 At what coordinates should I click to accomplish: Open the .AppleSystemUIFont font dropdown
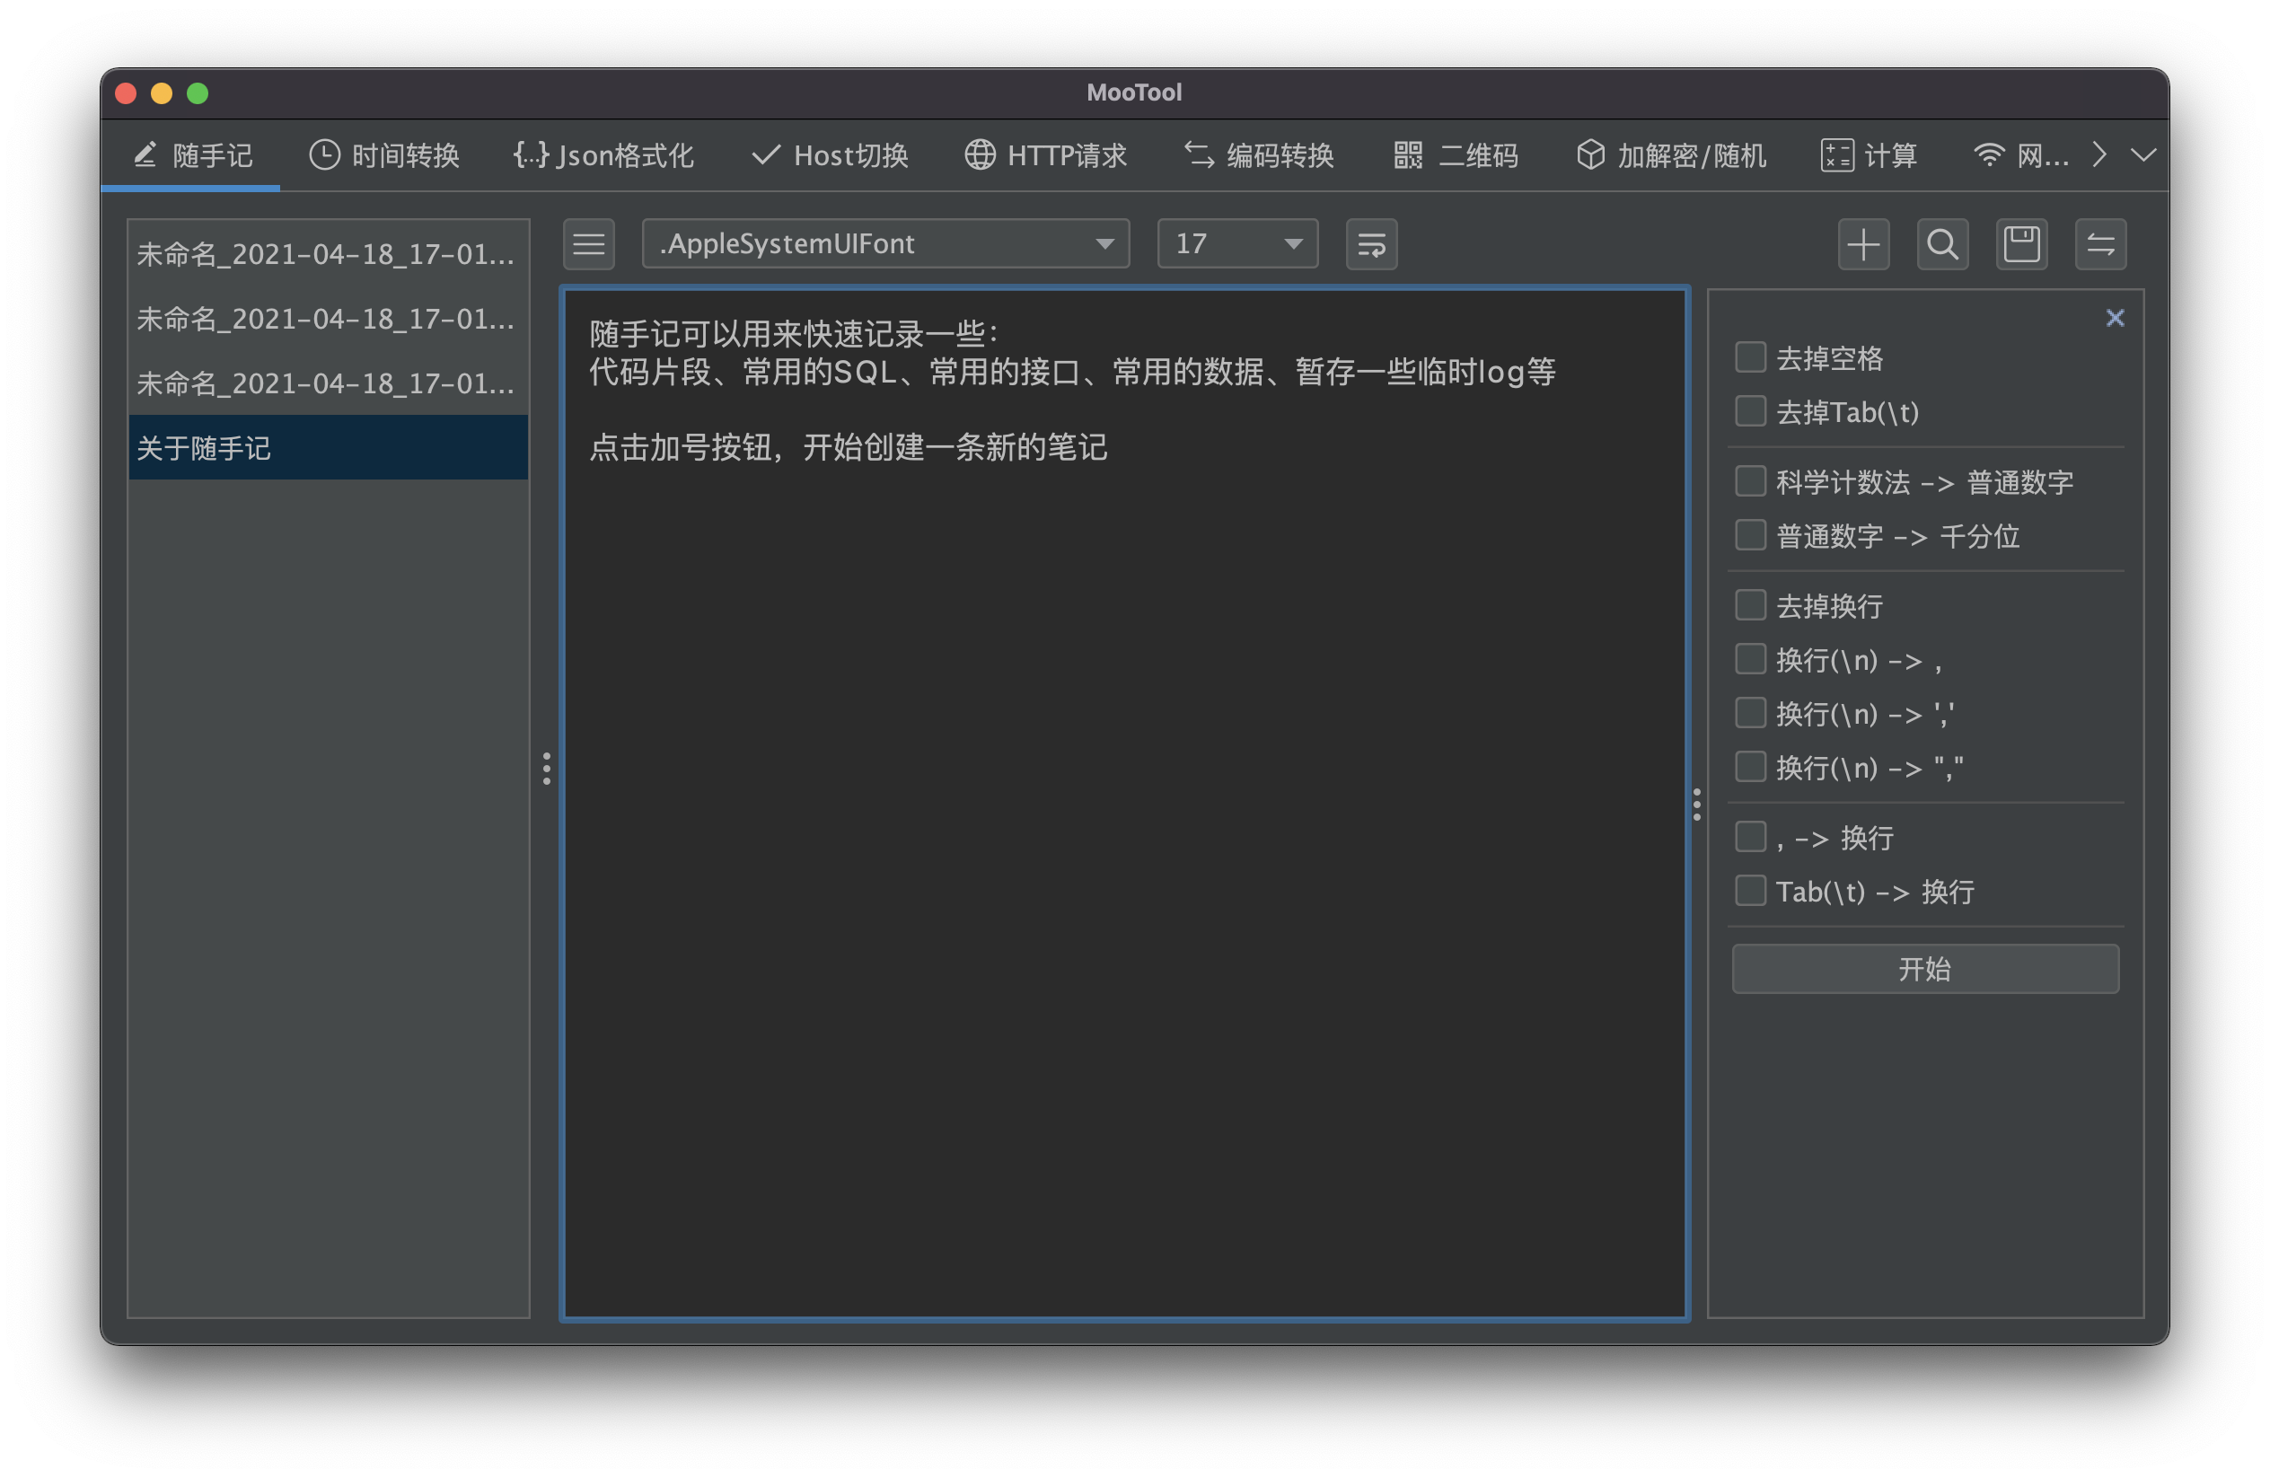pyautogui.click(x=886, y=244)
